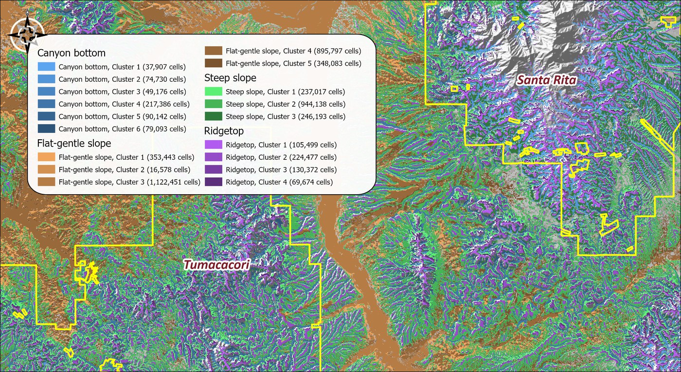681x372 pixels.
Task: Select the Flat-gentle slope Cluster 2 swatch
Action: (46, 169)
